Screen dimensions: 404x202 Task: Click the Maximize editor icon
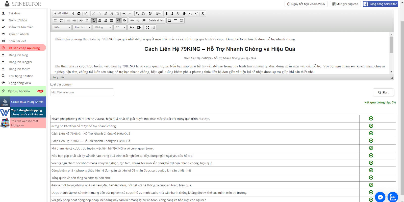[147, 27]
